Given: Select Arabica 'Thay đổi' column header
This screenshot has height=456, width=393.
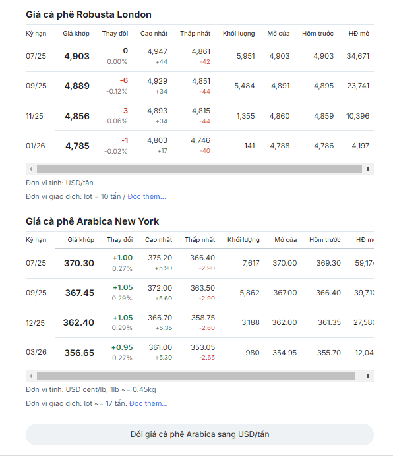Looking at the screenshot, I should coord(119,240).
